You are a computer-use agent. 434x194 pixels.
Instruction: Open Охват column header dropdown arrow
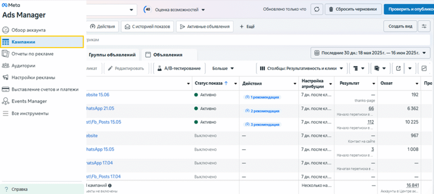coord(417,83)
